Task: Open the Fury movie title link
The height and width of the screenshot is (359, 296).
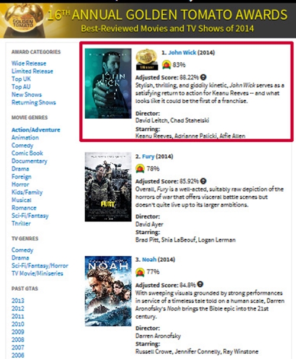Action: [x=148, y=157]
